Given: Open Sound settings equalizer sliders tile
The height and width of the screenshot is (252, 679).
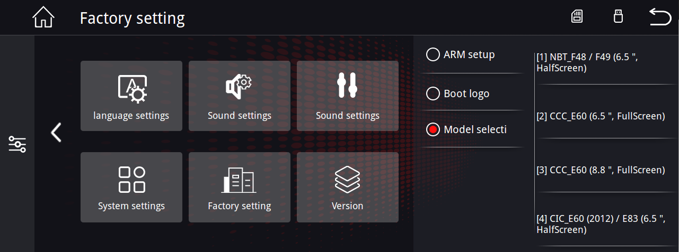Looking at the screenshot, I should tap(348, 96).
